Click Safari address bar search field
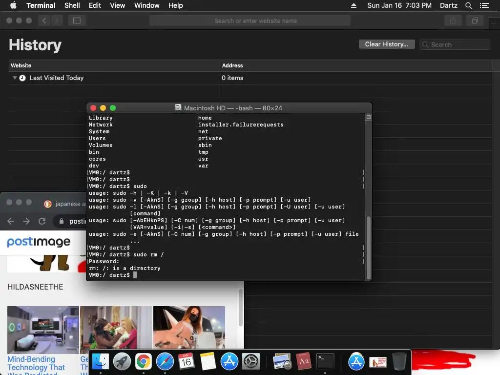Screen dimensions: 500x375 pos(250,21)
